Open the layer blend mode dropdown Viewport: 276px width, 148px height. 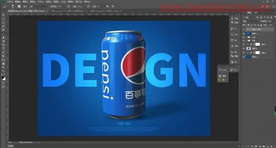pos(251,21)
